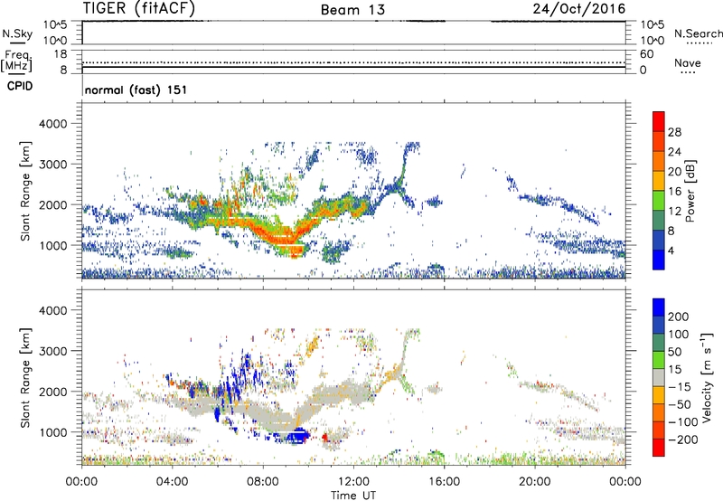Select the -50 label on Velocity colorbar
723x501 pixels.
click(x=680, y=404)
